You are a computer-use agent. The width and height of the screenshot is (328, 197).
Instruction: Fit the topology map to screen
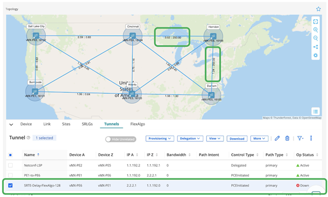tap(315, 21)
